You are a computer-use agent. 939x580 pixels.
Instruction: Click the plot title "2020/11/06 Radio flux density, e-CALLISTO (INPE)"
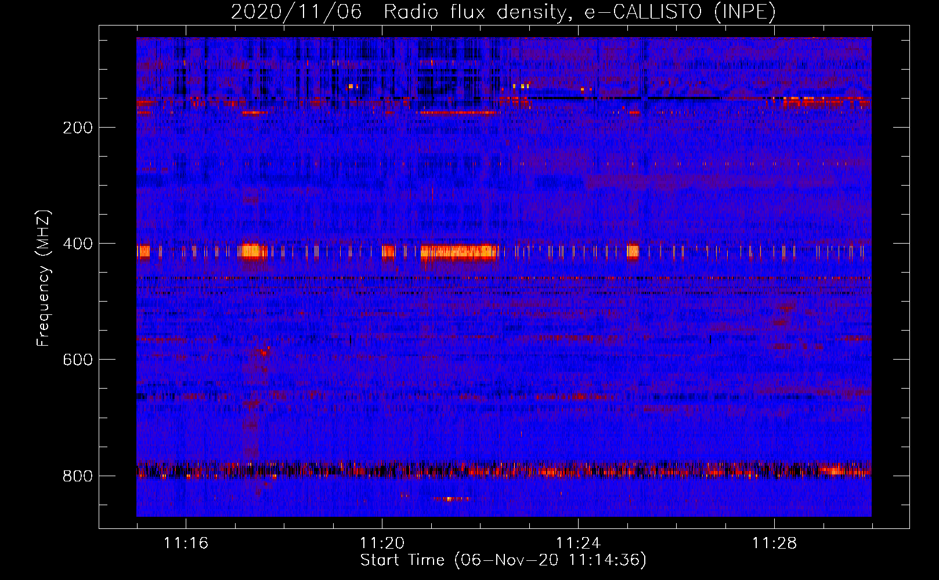(x=503, y=12)
